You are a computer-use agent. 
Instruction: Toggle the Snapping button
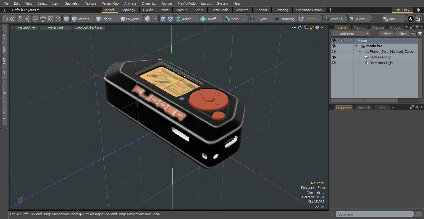click(x=284, y=19)
